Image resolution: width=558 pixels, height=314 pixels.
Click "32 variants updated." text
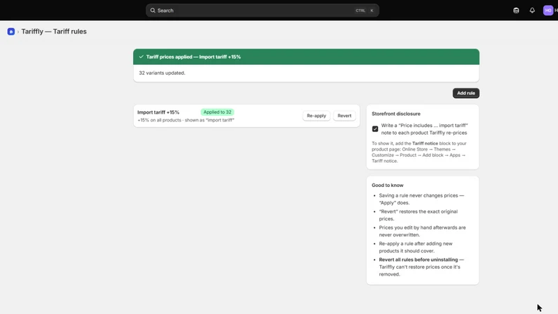pos(162,73)
